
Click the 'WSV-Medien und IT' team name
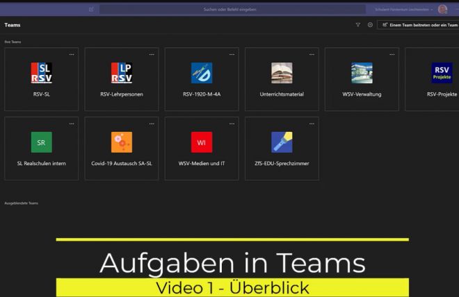[x=202, y=164]
